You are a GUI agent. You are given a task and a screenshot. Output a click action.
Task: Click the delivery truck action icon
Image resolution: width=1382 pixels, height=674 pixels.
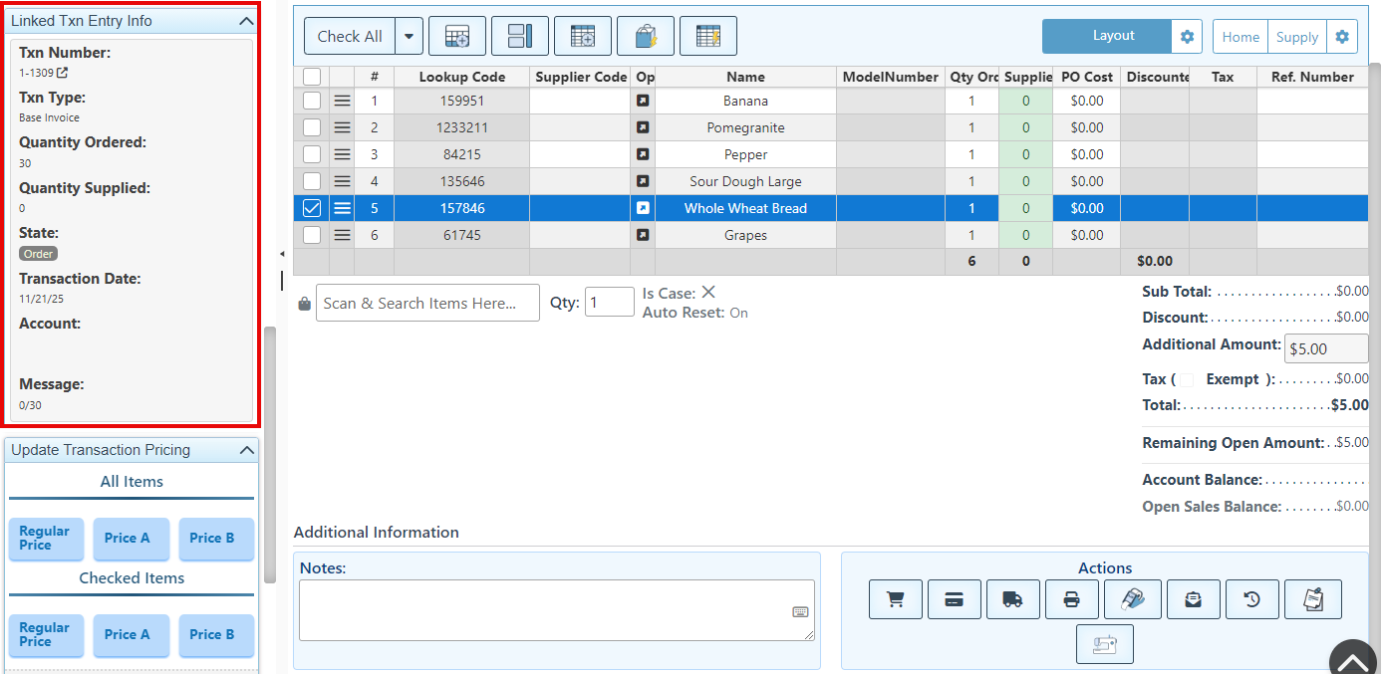pyautogui.click(x=1012, y=599)
